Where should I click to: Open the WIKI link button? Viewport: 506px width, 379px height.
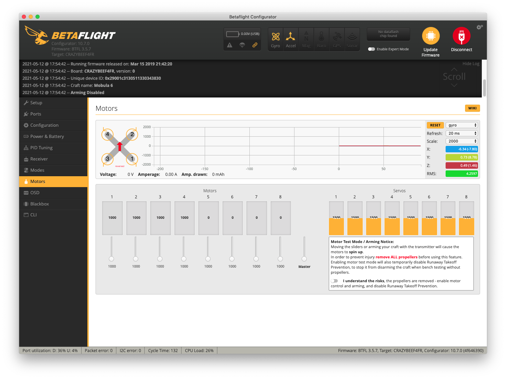click(472, 108)
